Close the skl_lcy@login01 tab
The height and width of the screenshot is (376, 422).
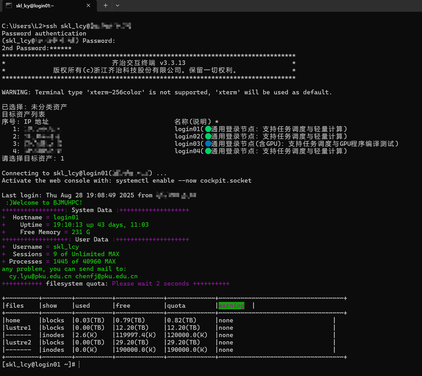[88, 6]
